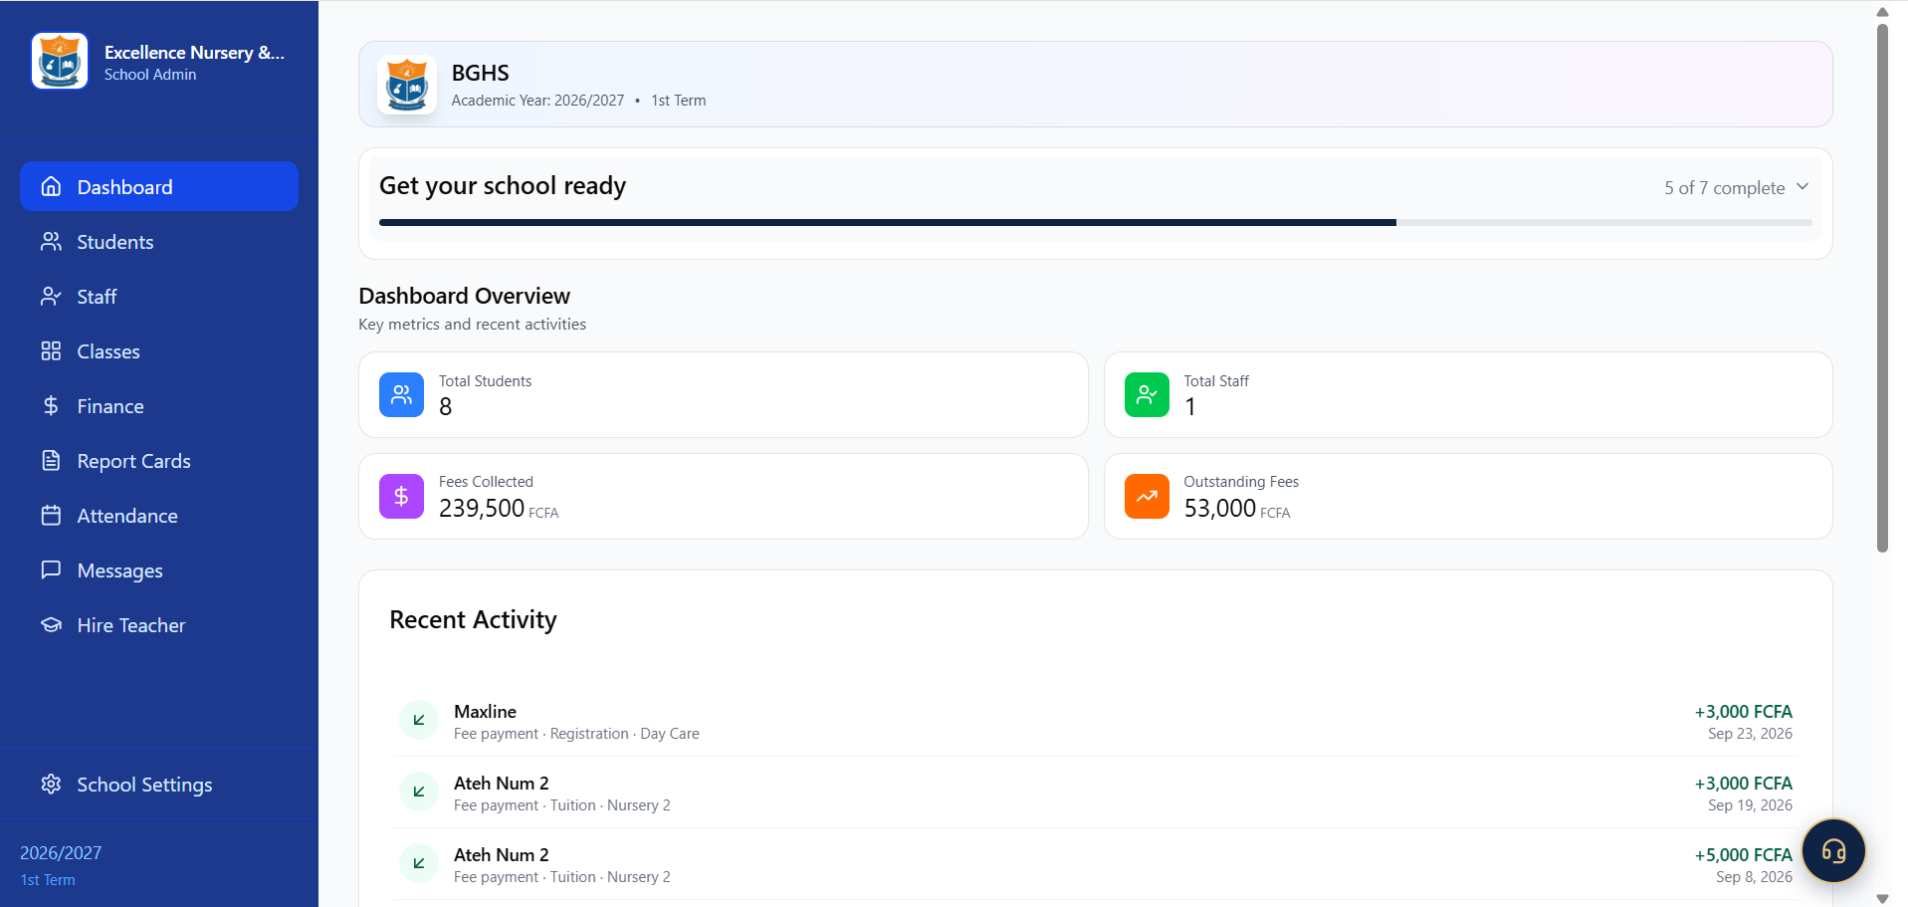Click the Sep 19, 2026 date
This screenshot has width=1908, height=907.
1750,804
